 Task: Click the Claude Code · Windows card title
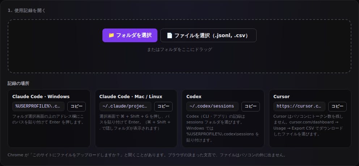coord(41,97)
